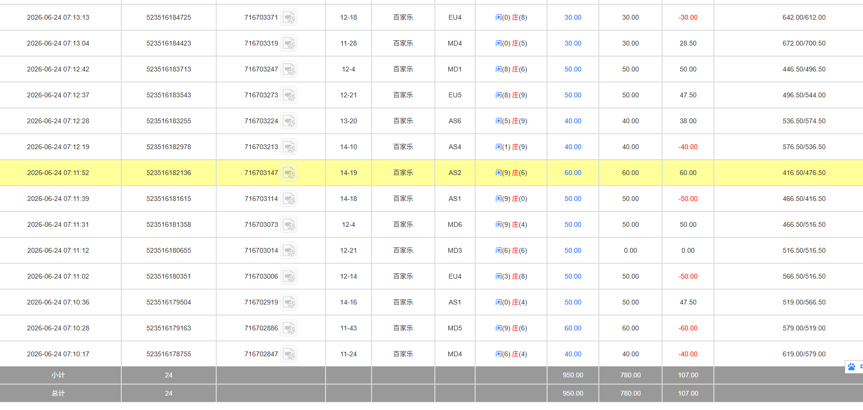Click table code AS6

point(455,121)
